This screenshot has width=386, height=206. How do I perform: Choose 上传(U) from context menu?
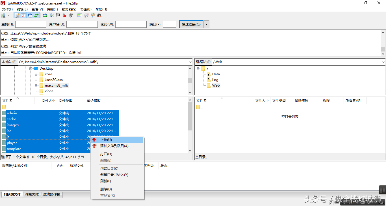(x=117, y=140)
